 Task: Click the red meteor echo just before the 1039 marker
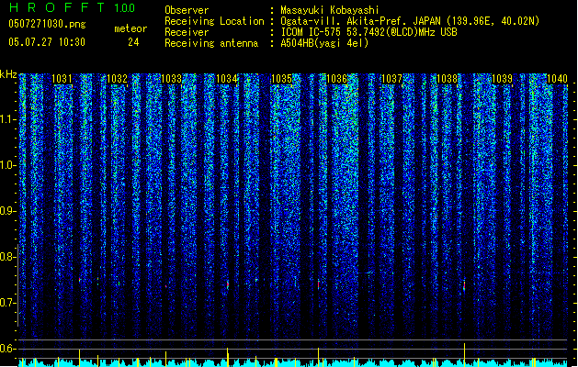[x=464, y=285]
